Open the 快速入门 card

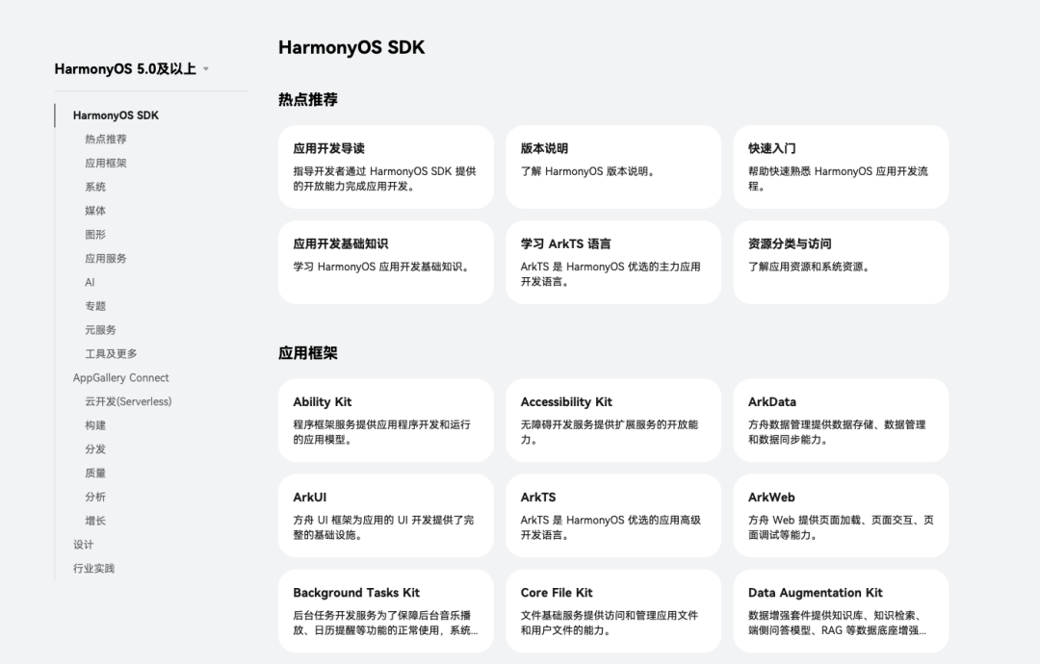(841, 167)
